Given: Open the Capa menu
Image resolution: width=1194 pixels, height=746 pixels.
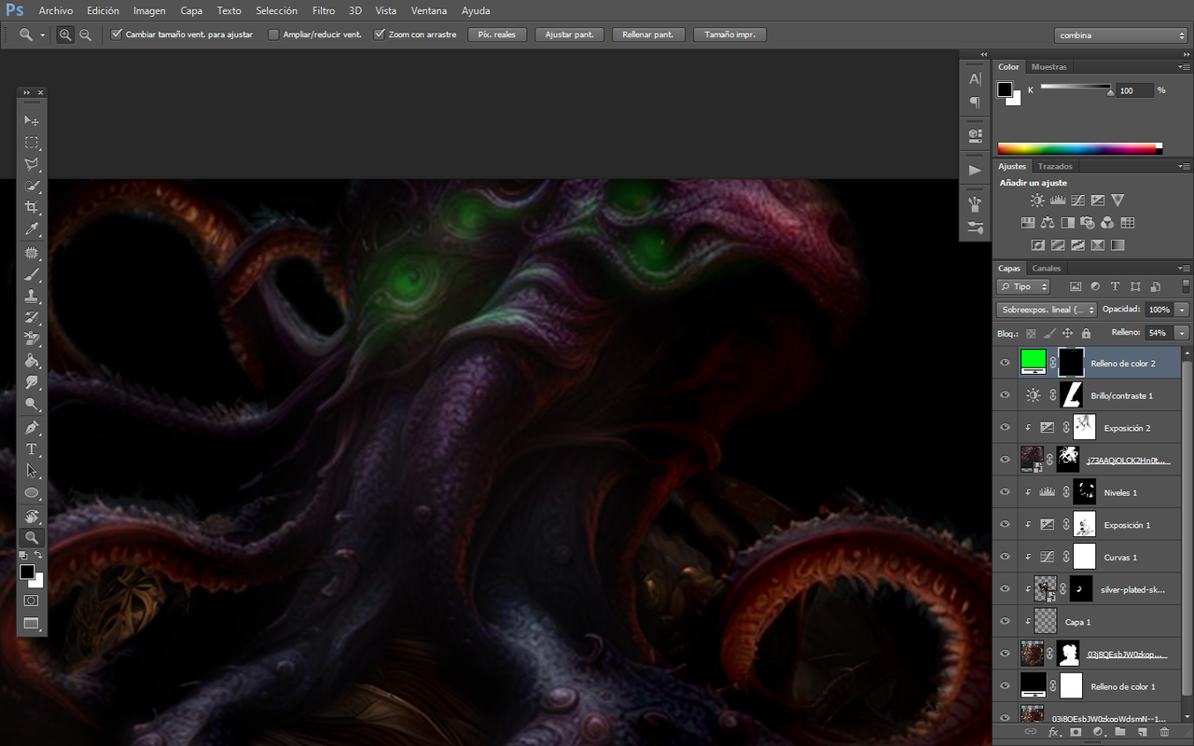Looking at the screenshot, I should [191, 11].
